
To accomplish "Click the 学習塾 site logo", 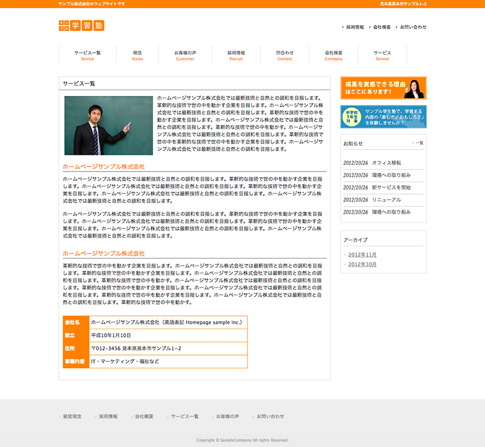I will [x=81, y=25].
